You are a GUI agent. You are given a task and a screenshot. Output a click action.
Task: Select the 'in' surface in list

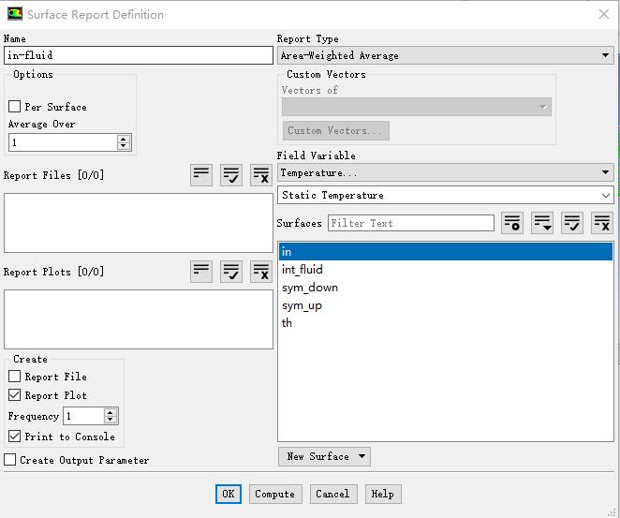tap(445, 251)
